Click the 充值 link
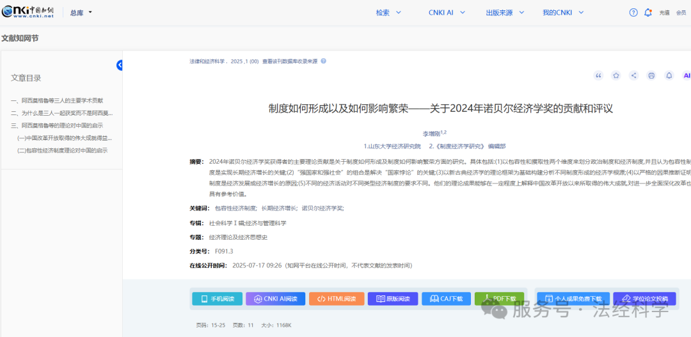The image size is (691, 337). (x=664, y=13)
